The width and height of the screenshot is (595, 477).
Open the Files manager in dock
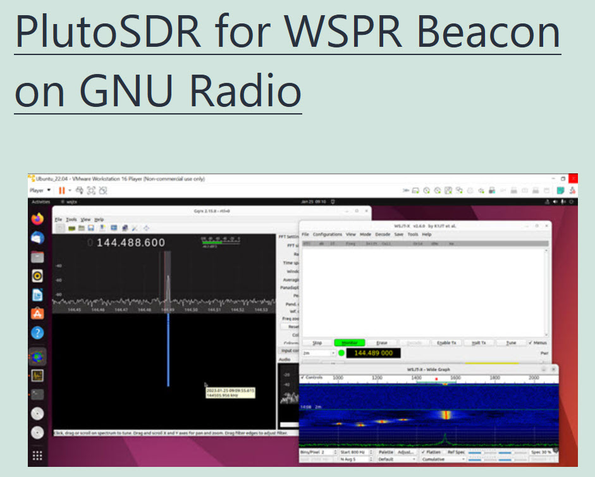(x=37, y=257)
